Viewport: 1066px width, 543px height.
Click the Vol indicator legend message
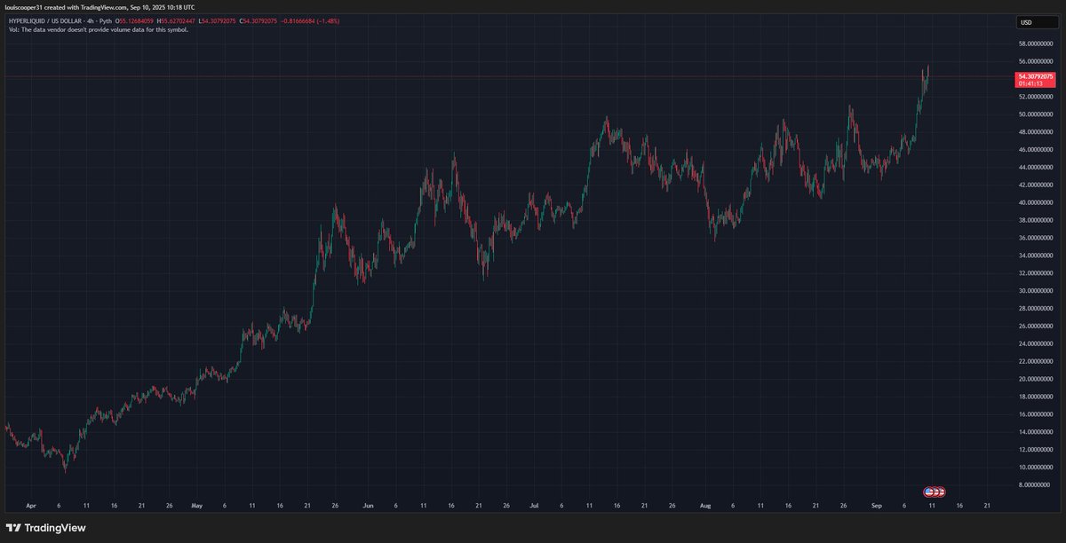98,29
